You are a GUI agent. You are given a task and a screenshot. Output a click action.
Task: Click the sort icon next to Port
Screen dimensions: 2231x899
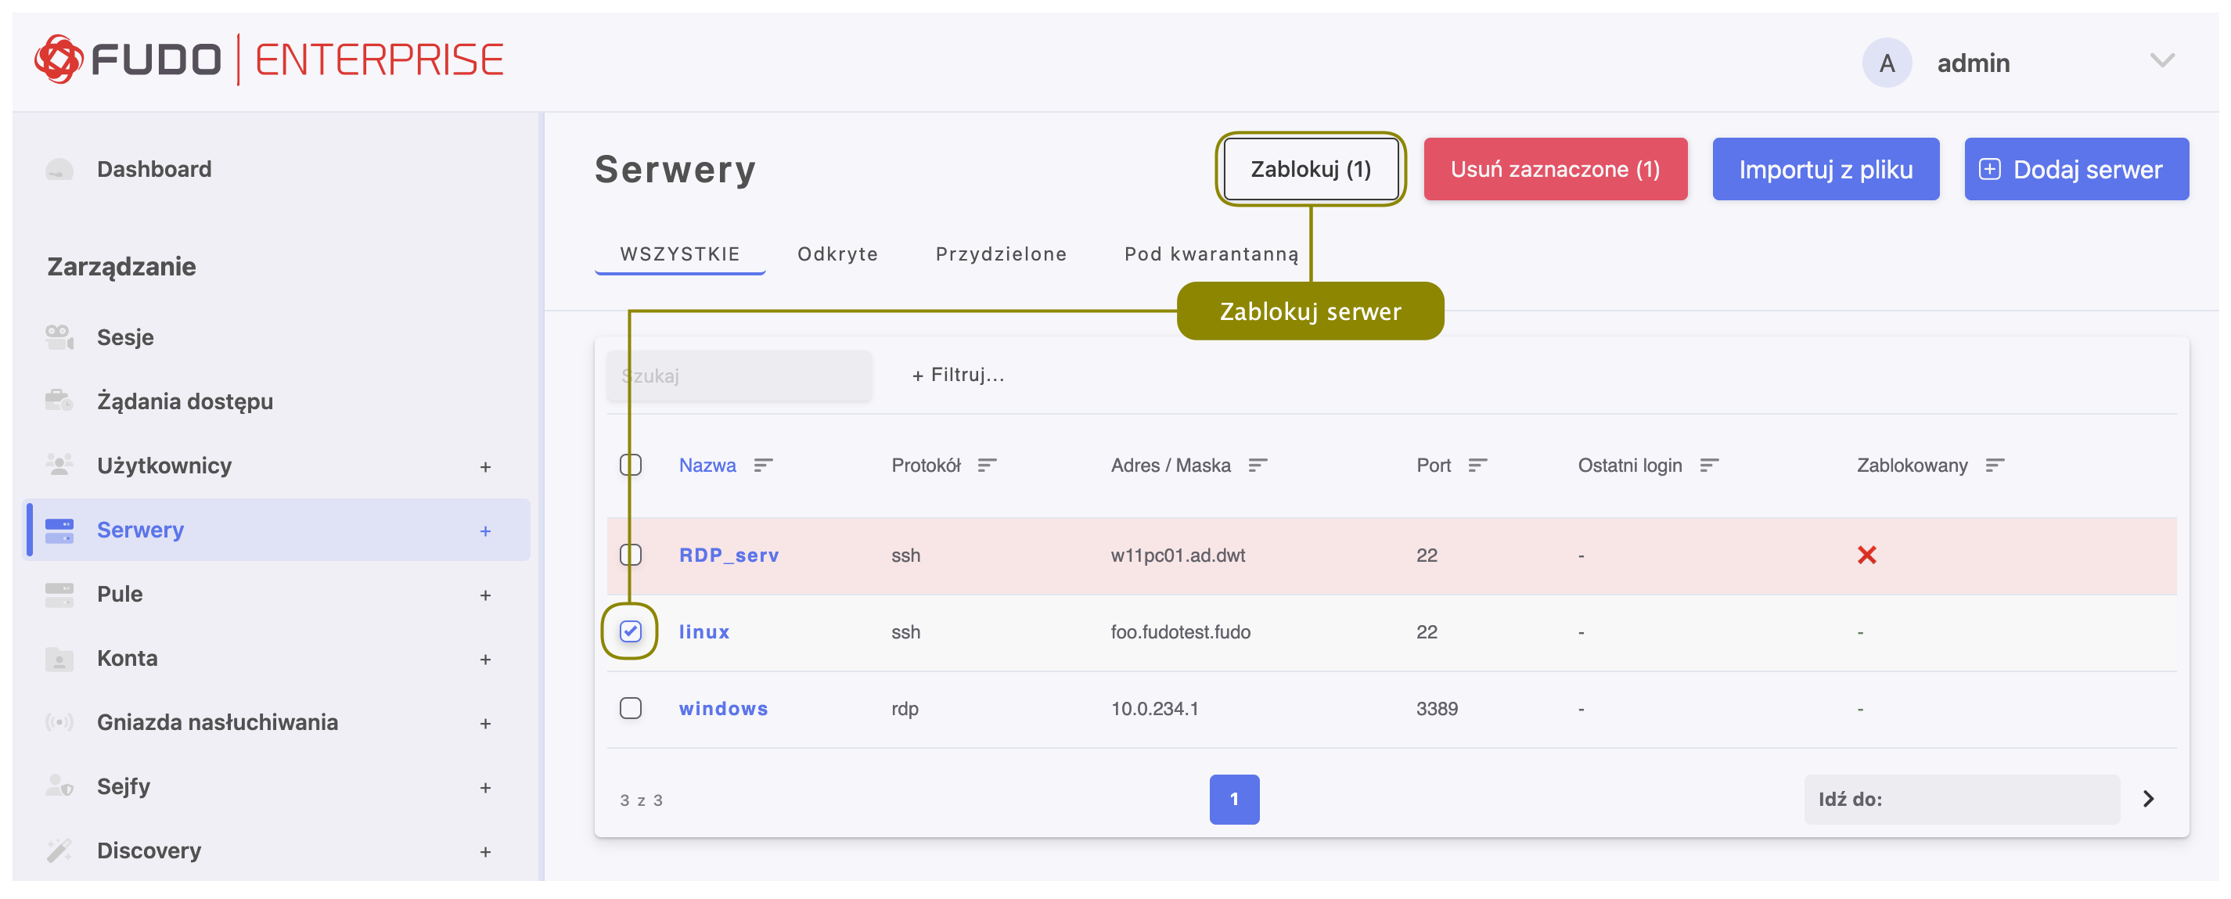point(1477,466)
